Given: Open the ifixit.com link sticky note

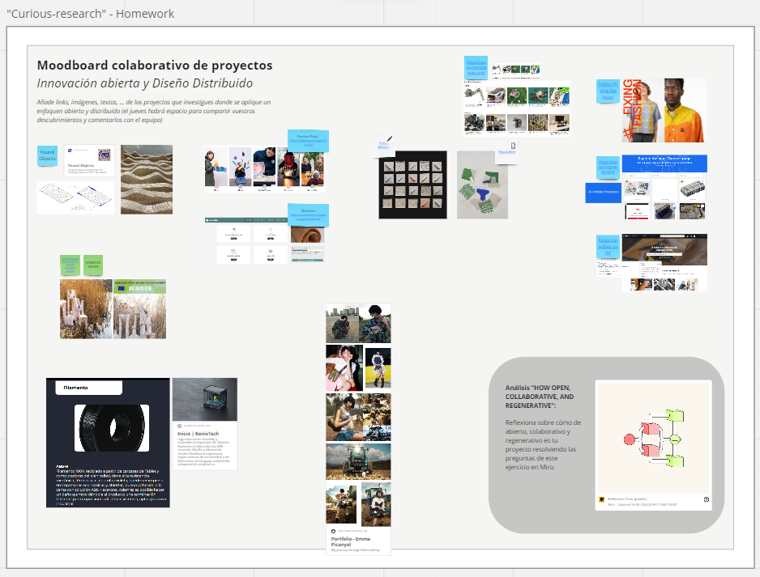Looking at the screenshot, I should (x=608, y=246).
